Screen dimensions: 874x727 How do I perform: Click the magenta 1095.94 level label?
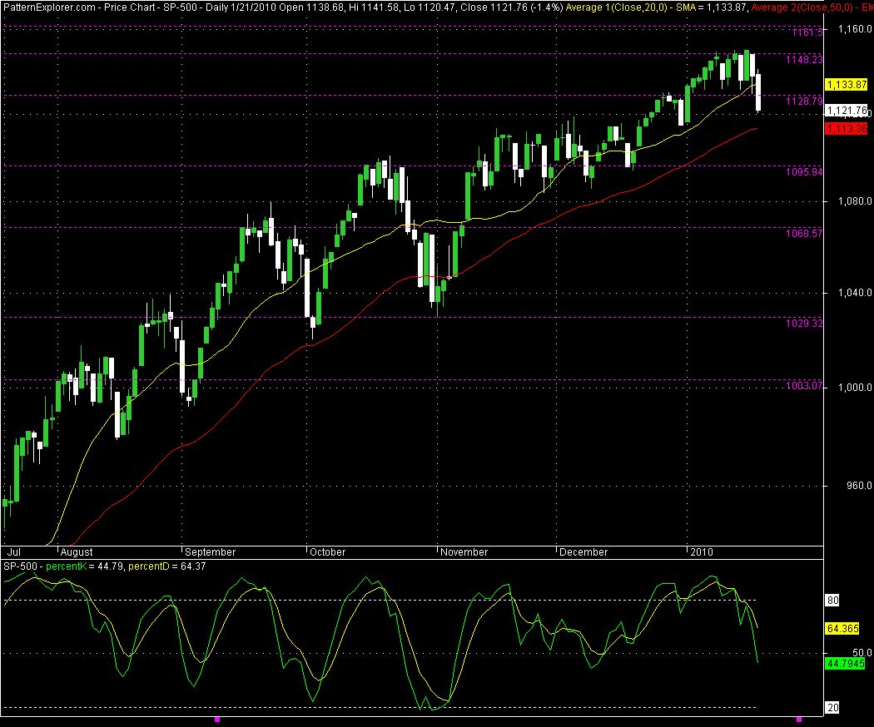804,171
